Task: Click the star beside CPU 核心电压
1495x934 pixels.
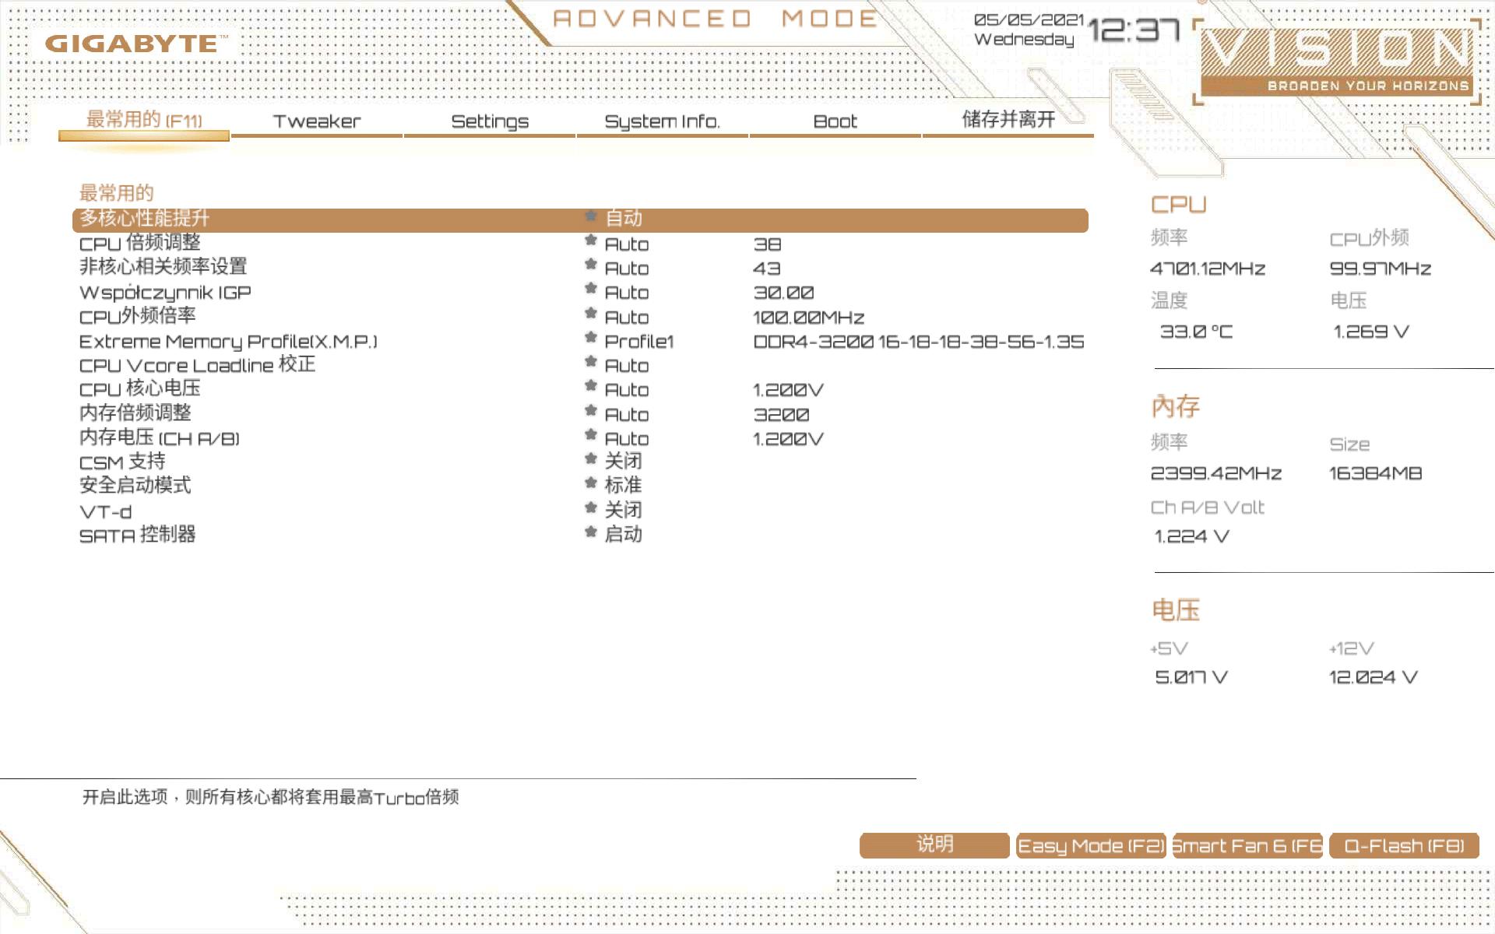Action: coord(591,387)
